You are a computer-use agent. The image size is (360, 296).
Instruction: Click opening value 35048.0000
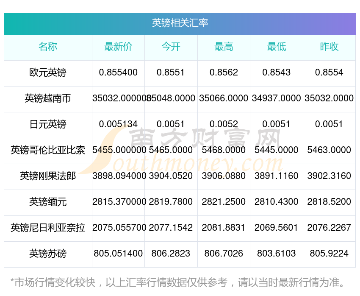(x=171, y=98)
